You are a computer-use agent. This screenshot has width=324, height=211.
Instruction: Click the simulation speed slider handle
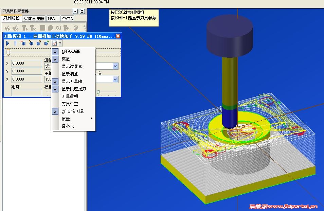(98, 92)
